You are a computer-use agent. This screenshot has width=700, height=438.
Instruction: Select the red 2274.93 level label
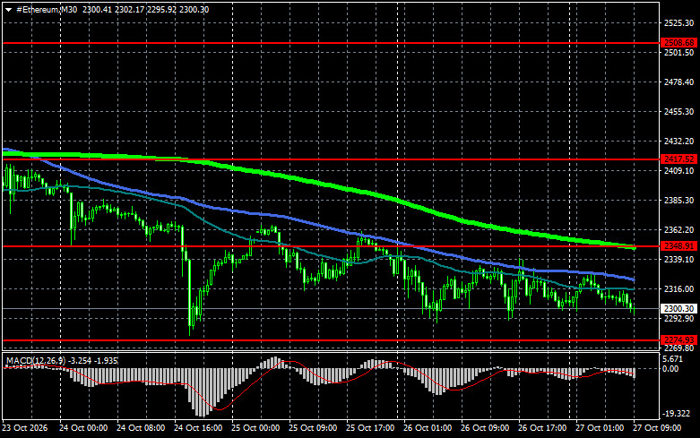[x=678, y=340]
